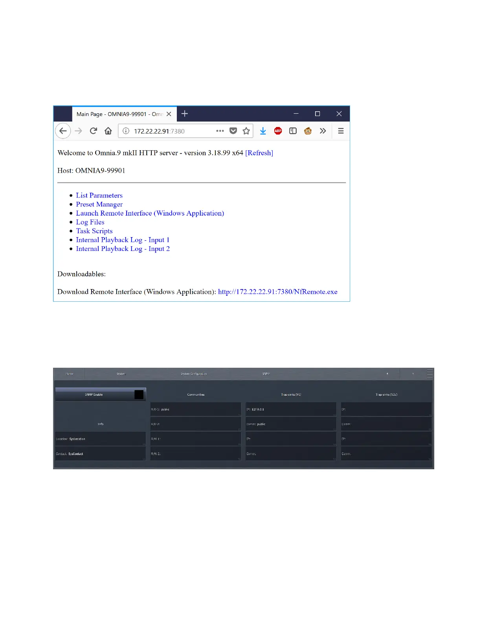Edit the Location SysLocation field

(x=101, y=439)
